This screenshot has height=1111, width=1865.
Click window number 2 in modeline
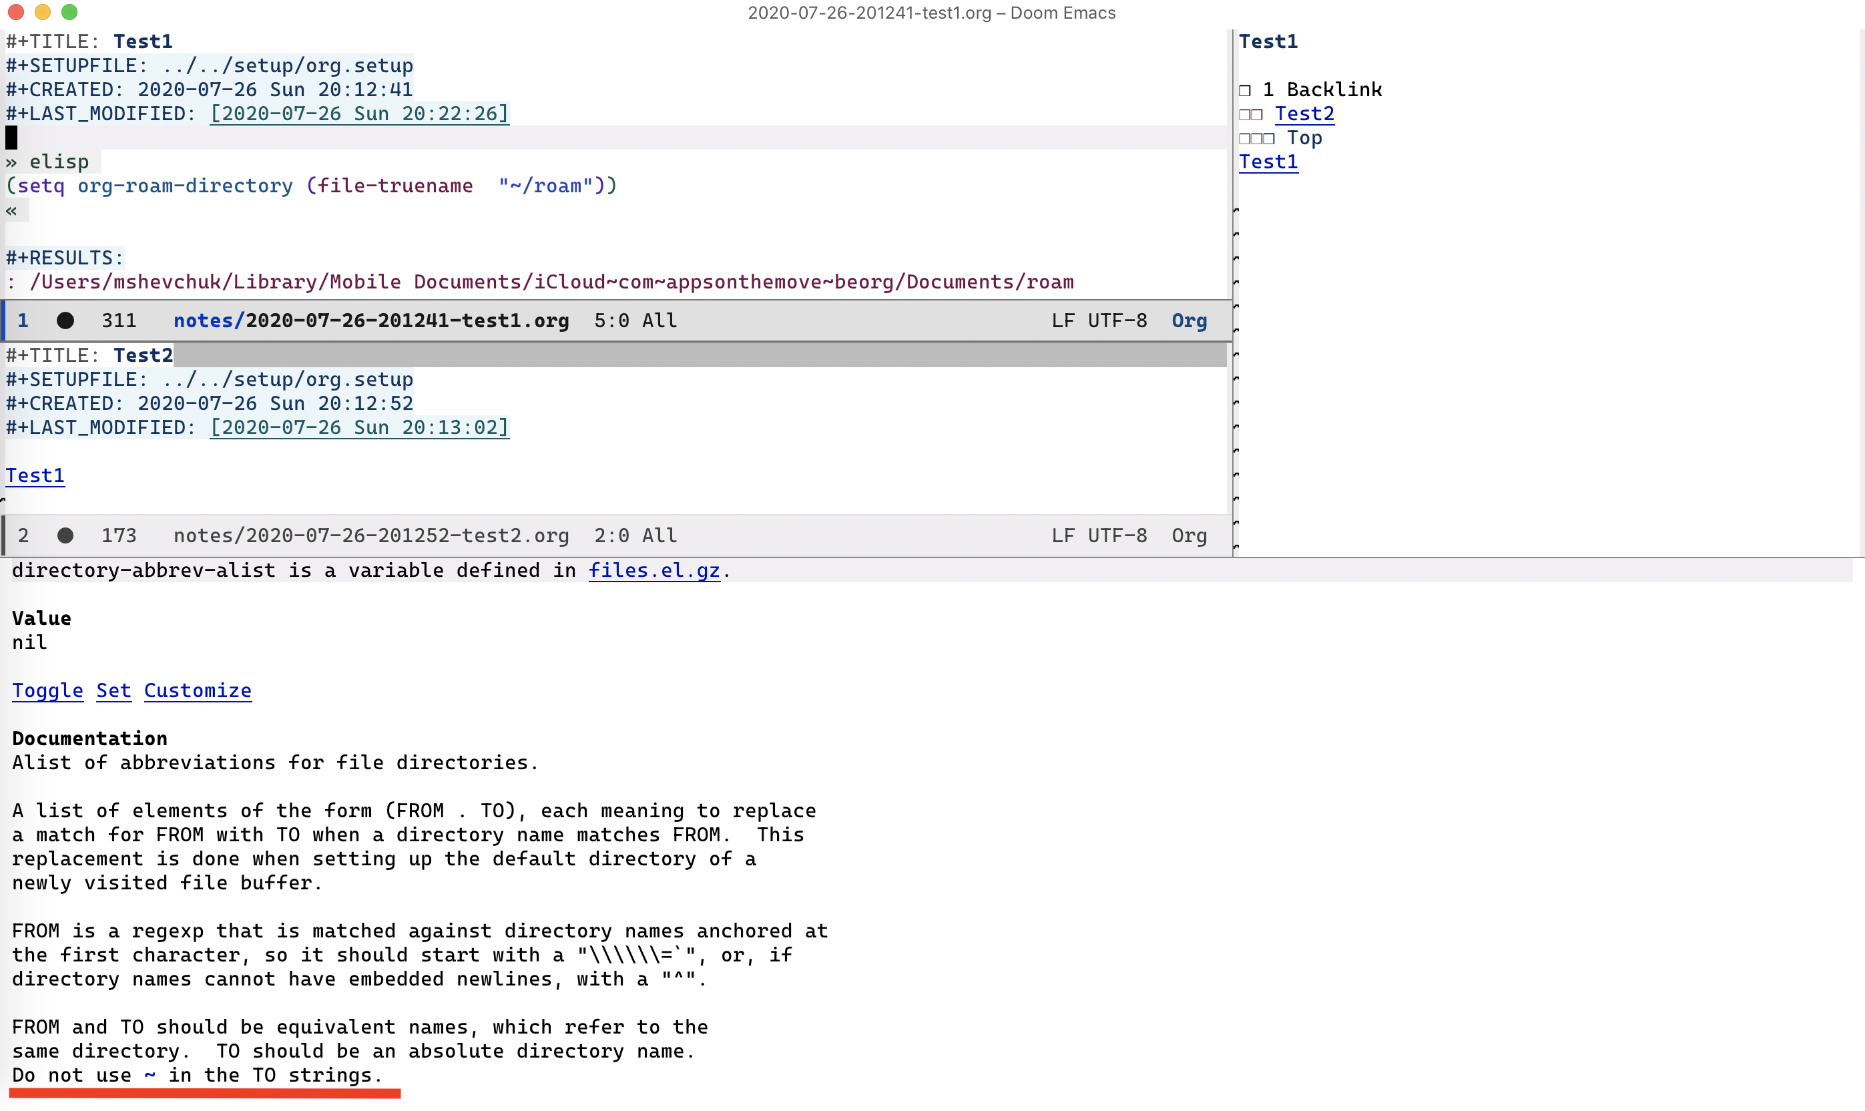(x=23, y=536)
